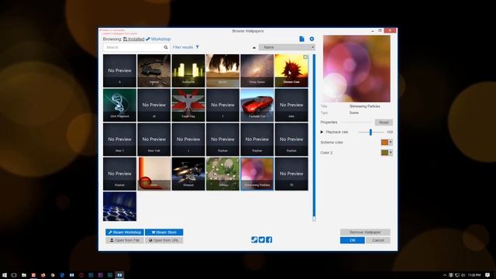This screenshot has height=279, width=496.
Task: Open the document icon beside the settings gear
Action: pos(301,39)
